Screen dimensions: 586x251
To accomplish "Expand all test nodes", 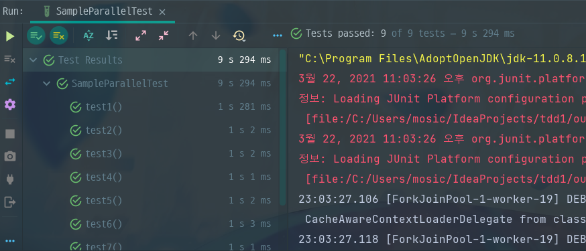I will (x=141, y=35).
